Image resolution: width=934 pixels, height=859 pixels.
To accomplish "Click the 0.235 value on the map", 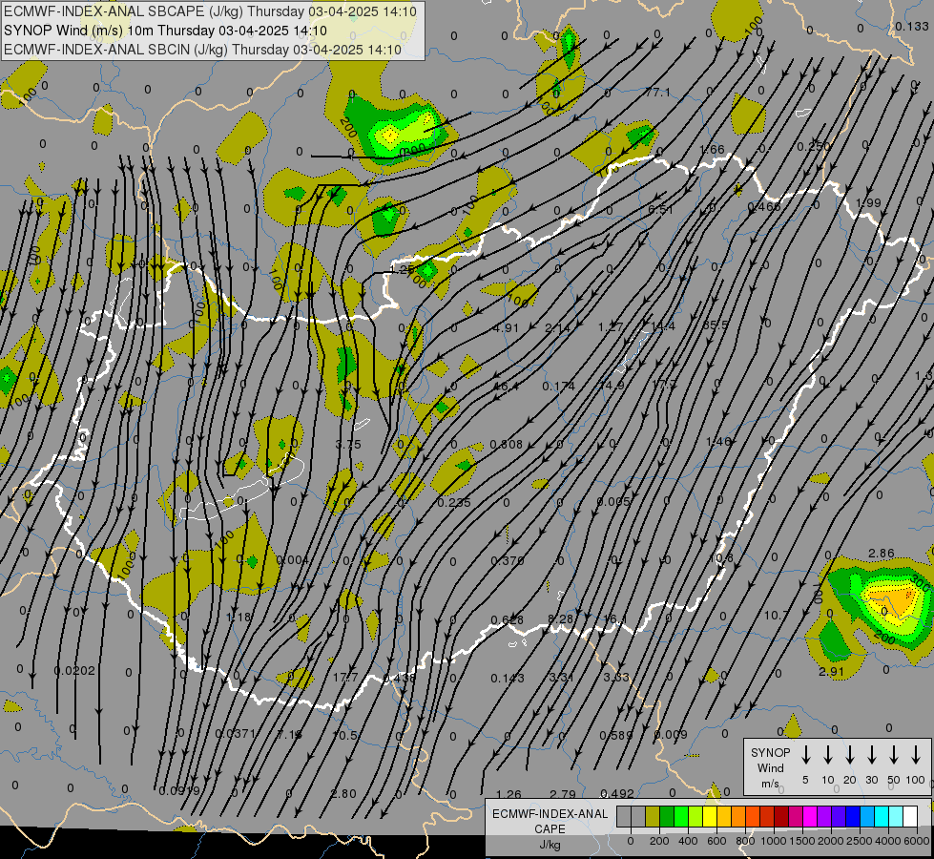I will 454,503.
